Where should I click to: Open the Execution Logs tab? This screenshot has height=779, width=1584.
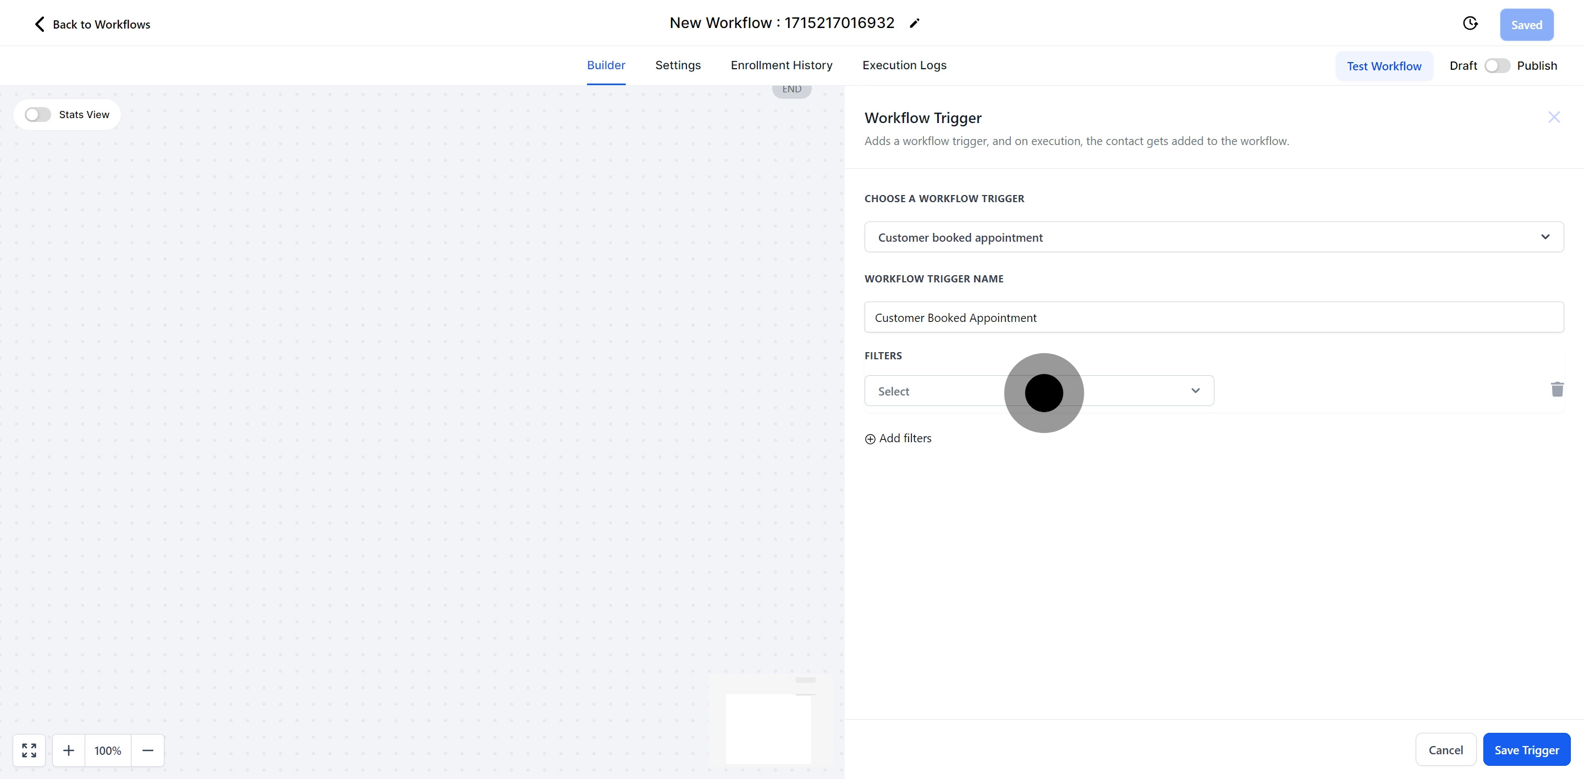(x=904, y=65)
